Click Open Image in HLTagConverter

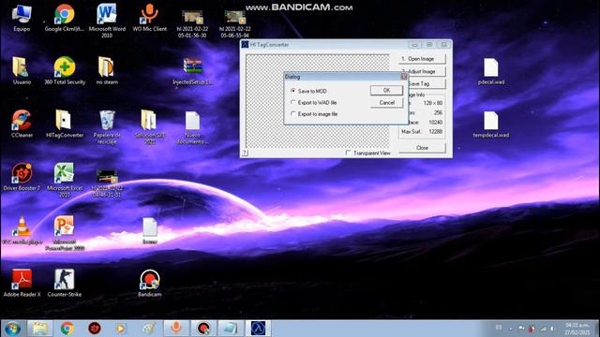coord(422,59)
